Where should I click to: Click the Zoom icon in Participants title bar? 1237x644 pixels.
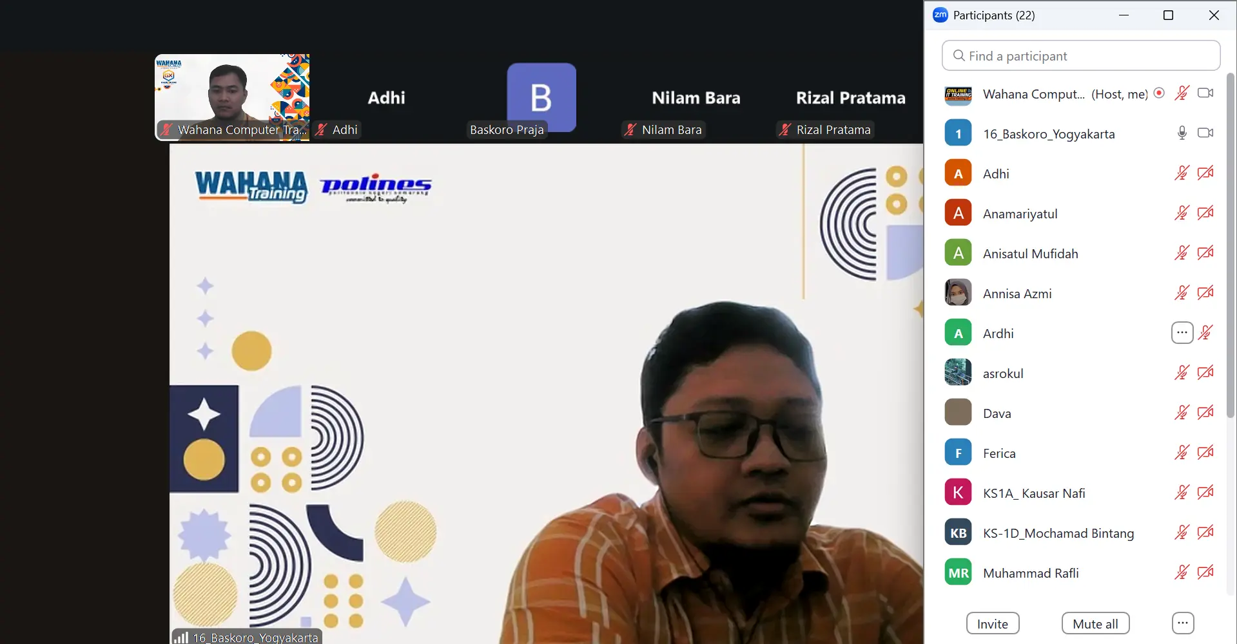point(940,15)
